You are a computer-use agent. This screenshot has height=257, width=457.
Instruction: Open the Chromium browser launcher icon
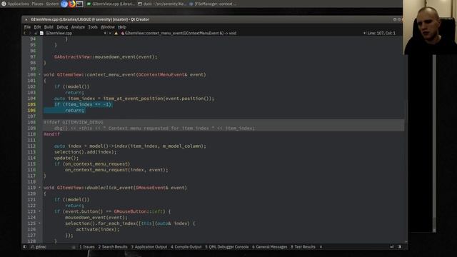(64, 4)
